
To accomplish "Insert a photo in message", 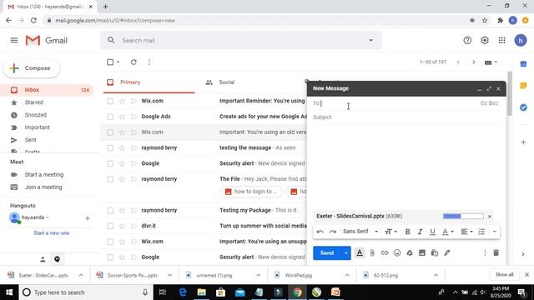I will [422, 252].
